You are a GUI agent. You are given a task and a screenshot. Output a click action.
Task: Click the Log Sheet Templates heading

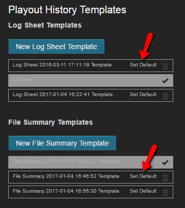coord(45,26)
